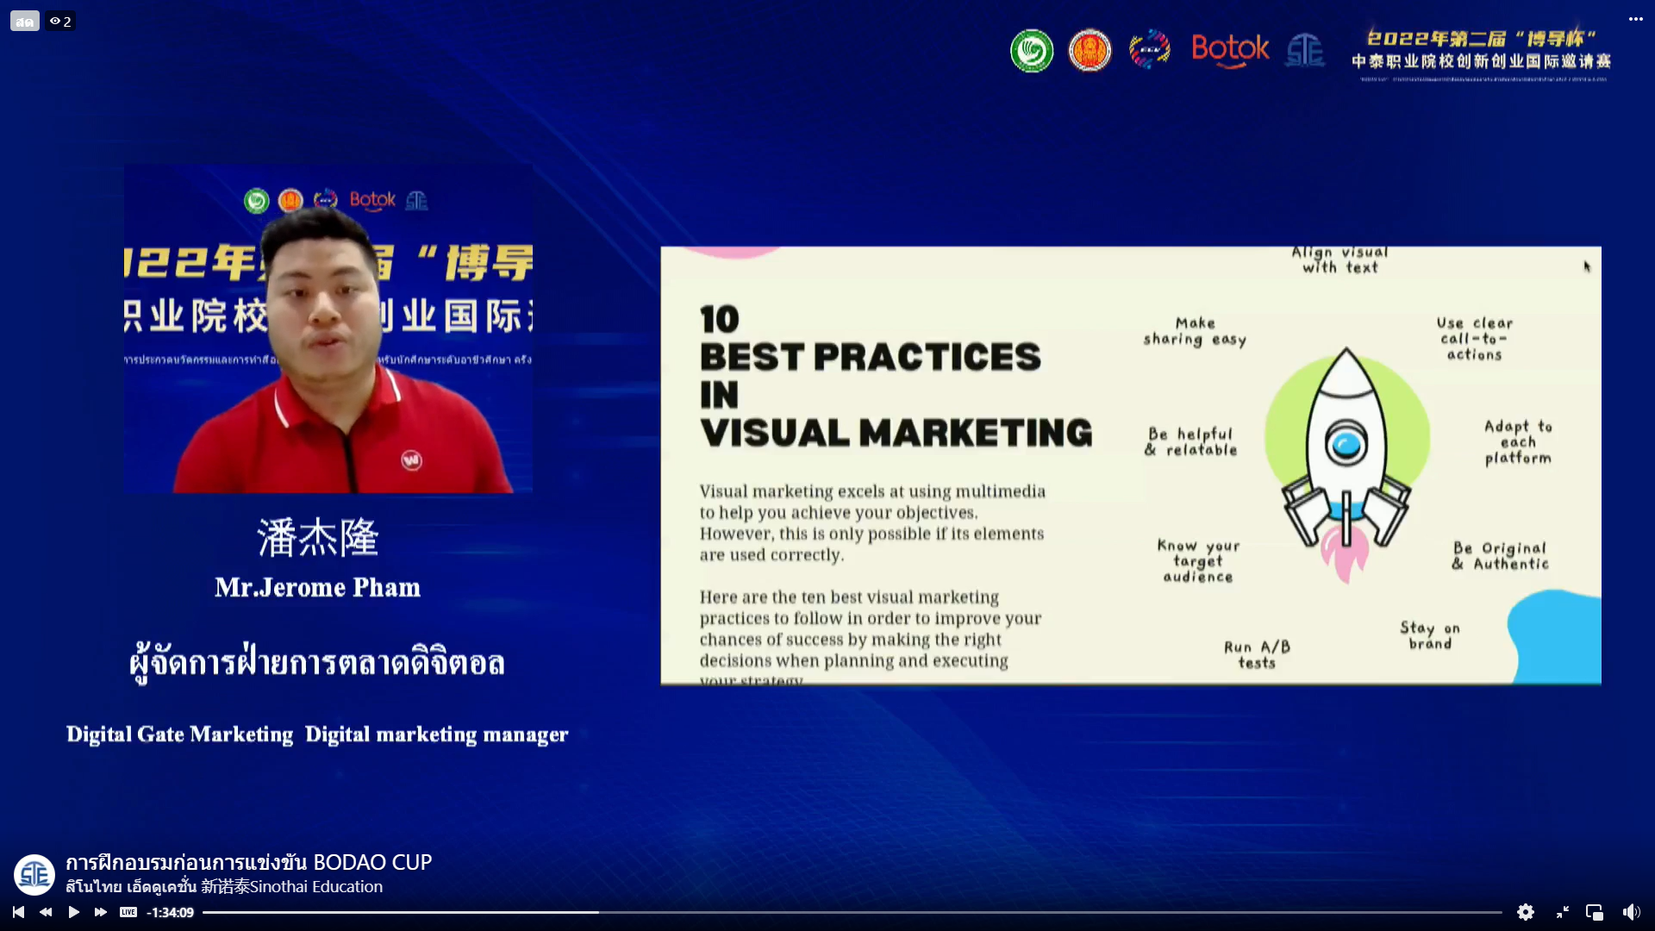Screen dimensions: 1655x931
Task: Click the viewer count eye indicator
Action: pyautogui.click(x=60, y=21)
